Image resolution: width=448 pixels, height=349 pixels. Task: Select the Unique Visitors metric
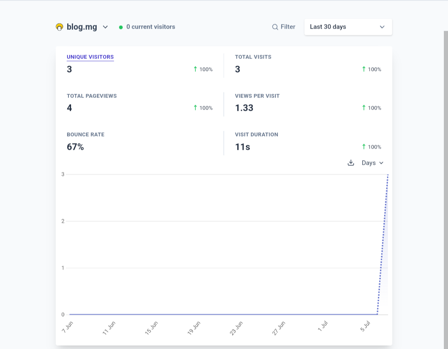pyautogui.click(x=90, y=57)
